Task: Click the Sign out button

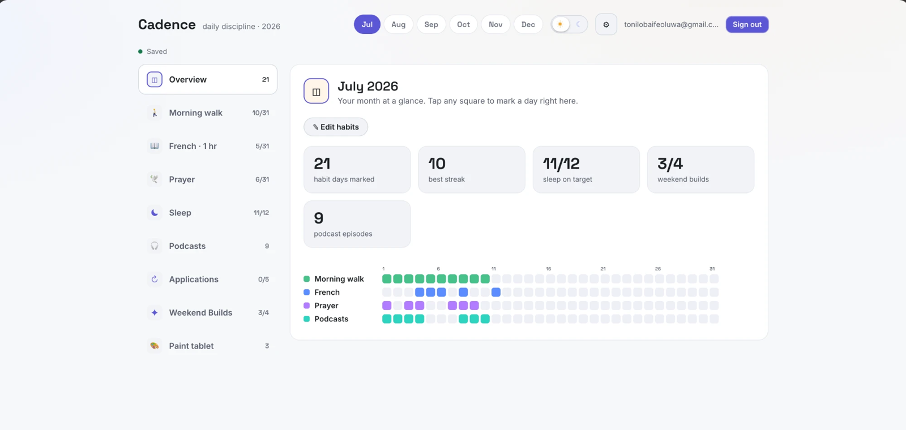Action: coord(747,24)
